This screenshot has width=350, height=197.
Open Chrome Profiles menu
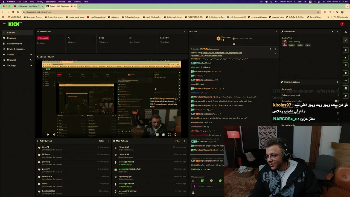click(62, 2)
